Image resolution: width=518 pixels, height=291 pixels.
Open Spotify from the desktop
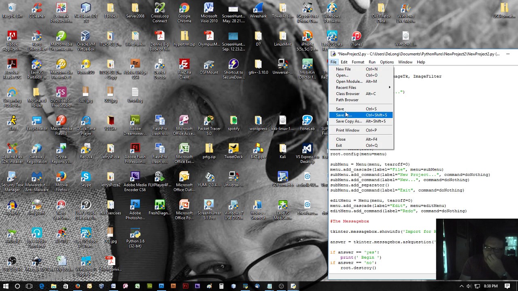[234, 122]
